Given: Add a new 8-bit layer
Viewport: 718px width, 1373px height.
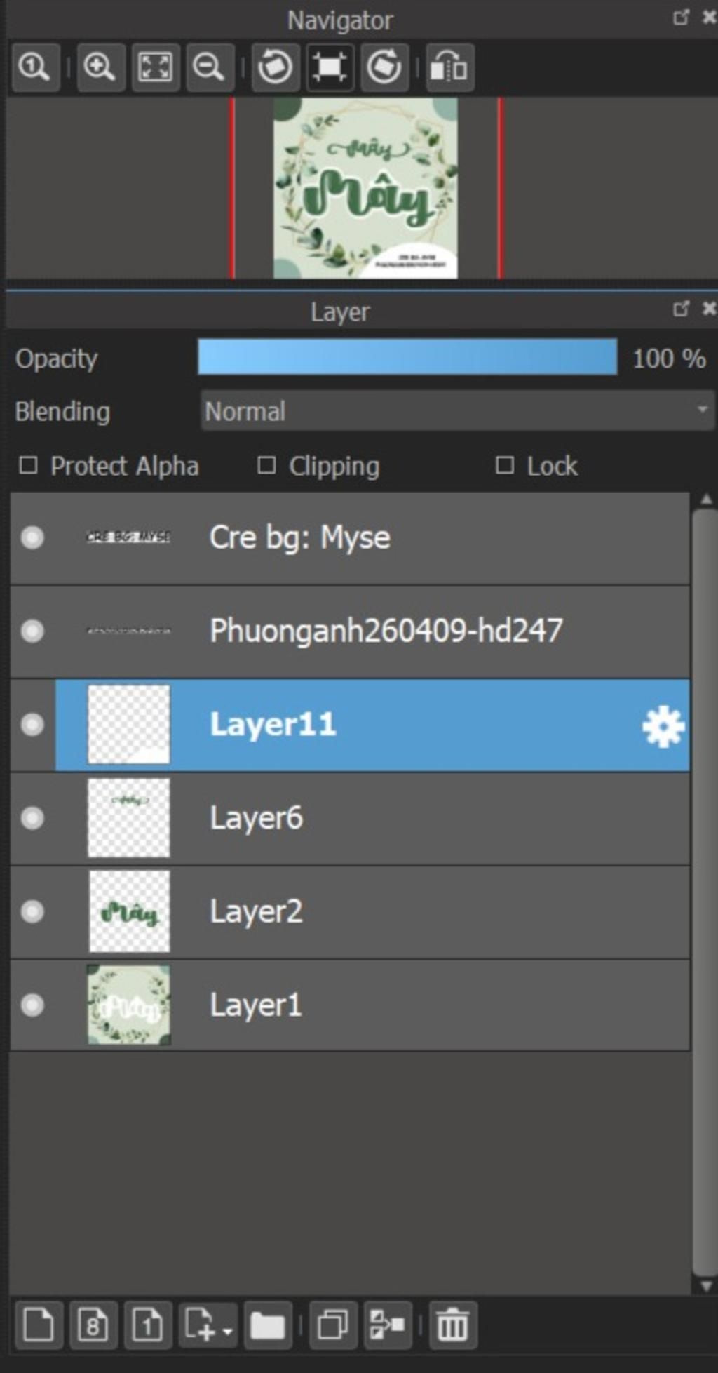Looking at the screenshot, I should click(93, 1325).
